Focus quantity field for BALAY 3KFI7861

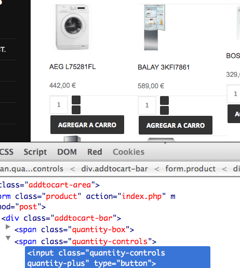pyautogui.click(x=147, y=105)
